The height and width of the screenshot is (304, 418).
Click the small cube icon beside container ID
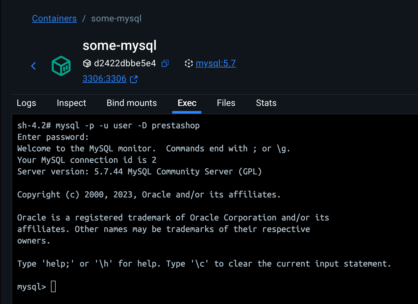pos(87,63)
